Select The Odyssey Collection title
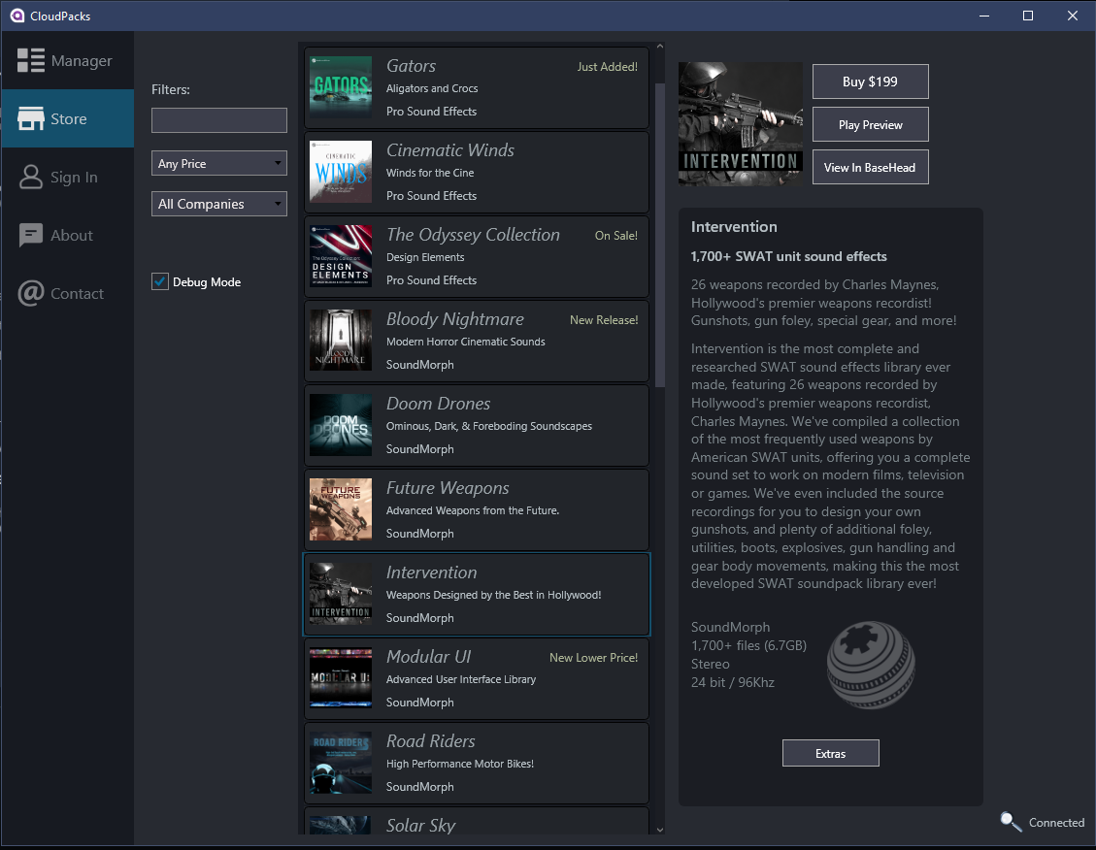 [473, 235]
